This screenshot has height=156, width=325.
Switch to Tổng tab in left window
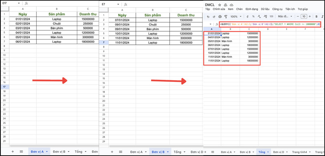78,152
